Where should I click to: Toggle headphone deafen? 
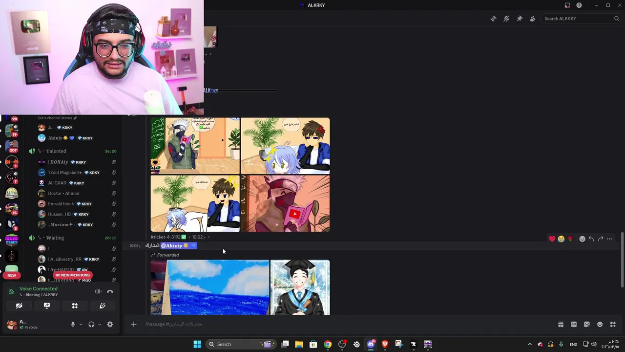(x=91, y=324)
